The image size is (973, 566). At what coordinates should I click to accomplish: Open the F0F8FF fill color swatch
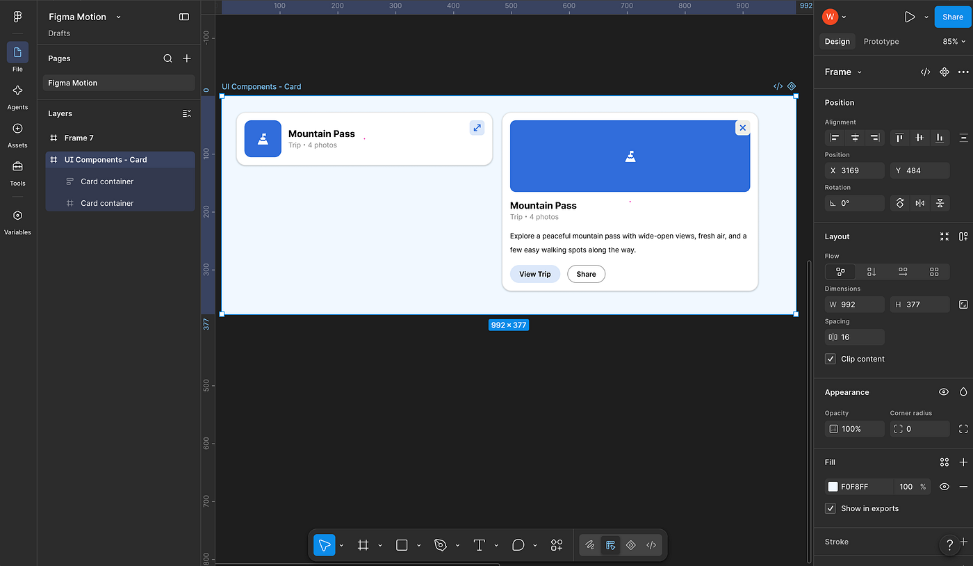pyautogui.click(x=833, y=487)
